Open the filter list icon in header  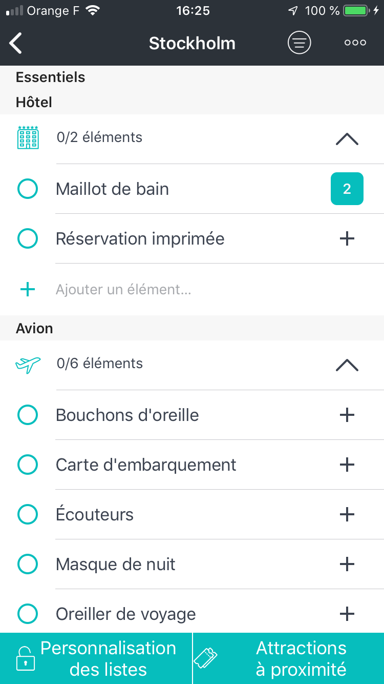pyautogui.click(x=300, y=43)
